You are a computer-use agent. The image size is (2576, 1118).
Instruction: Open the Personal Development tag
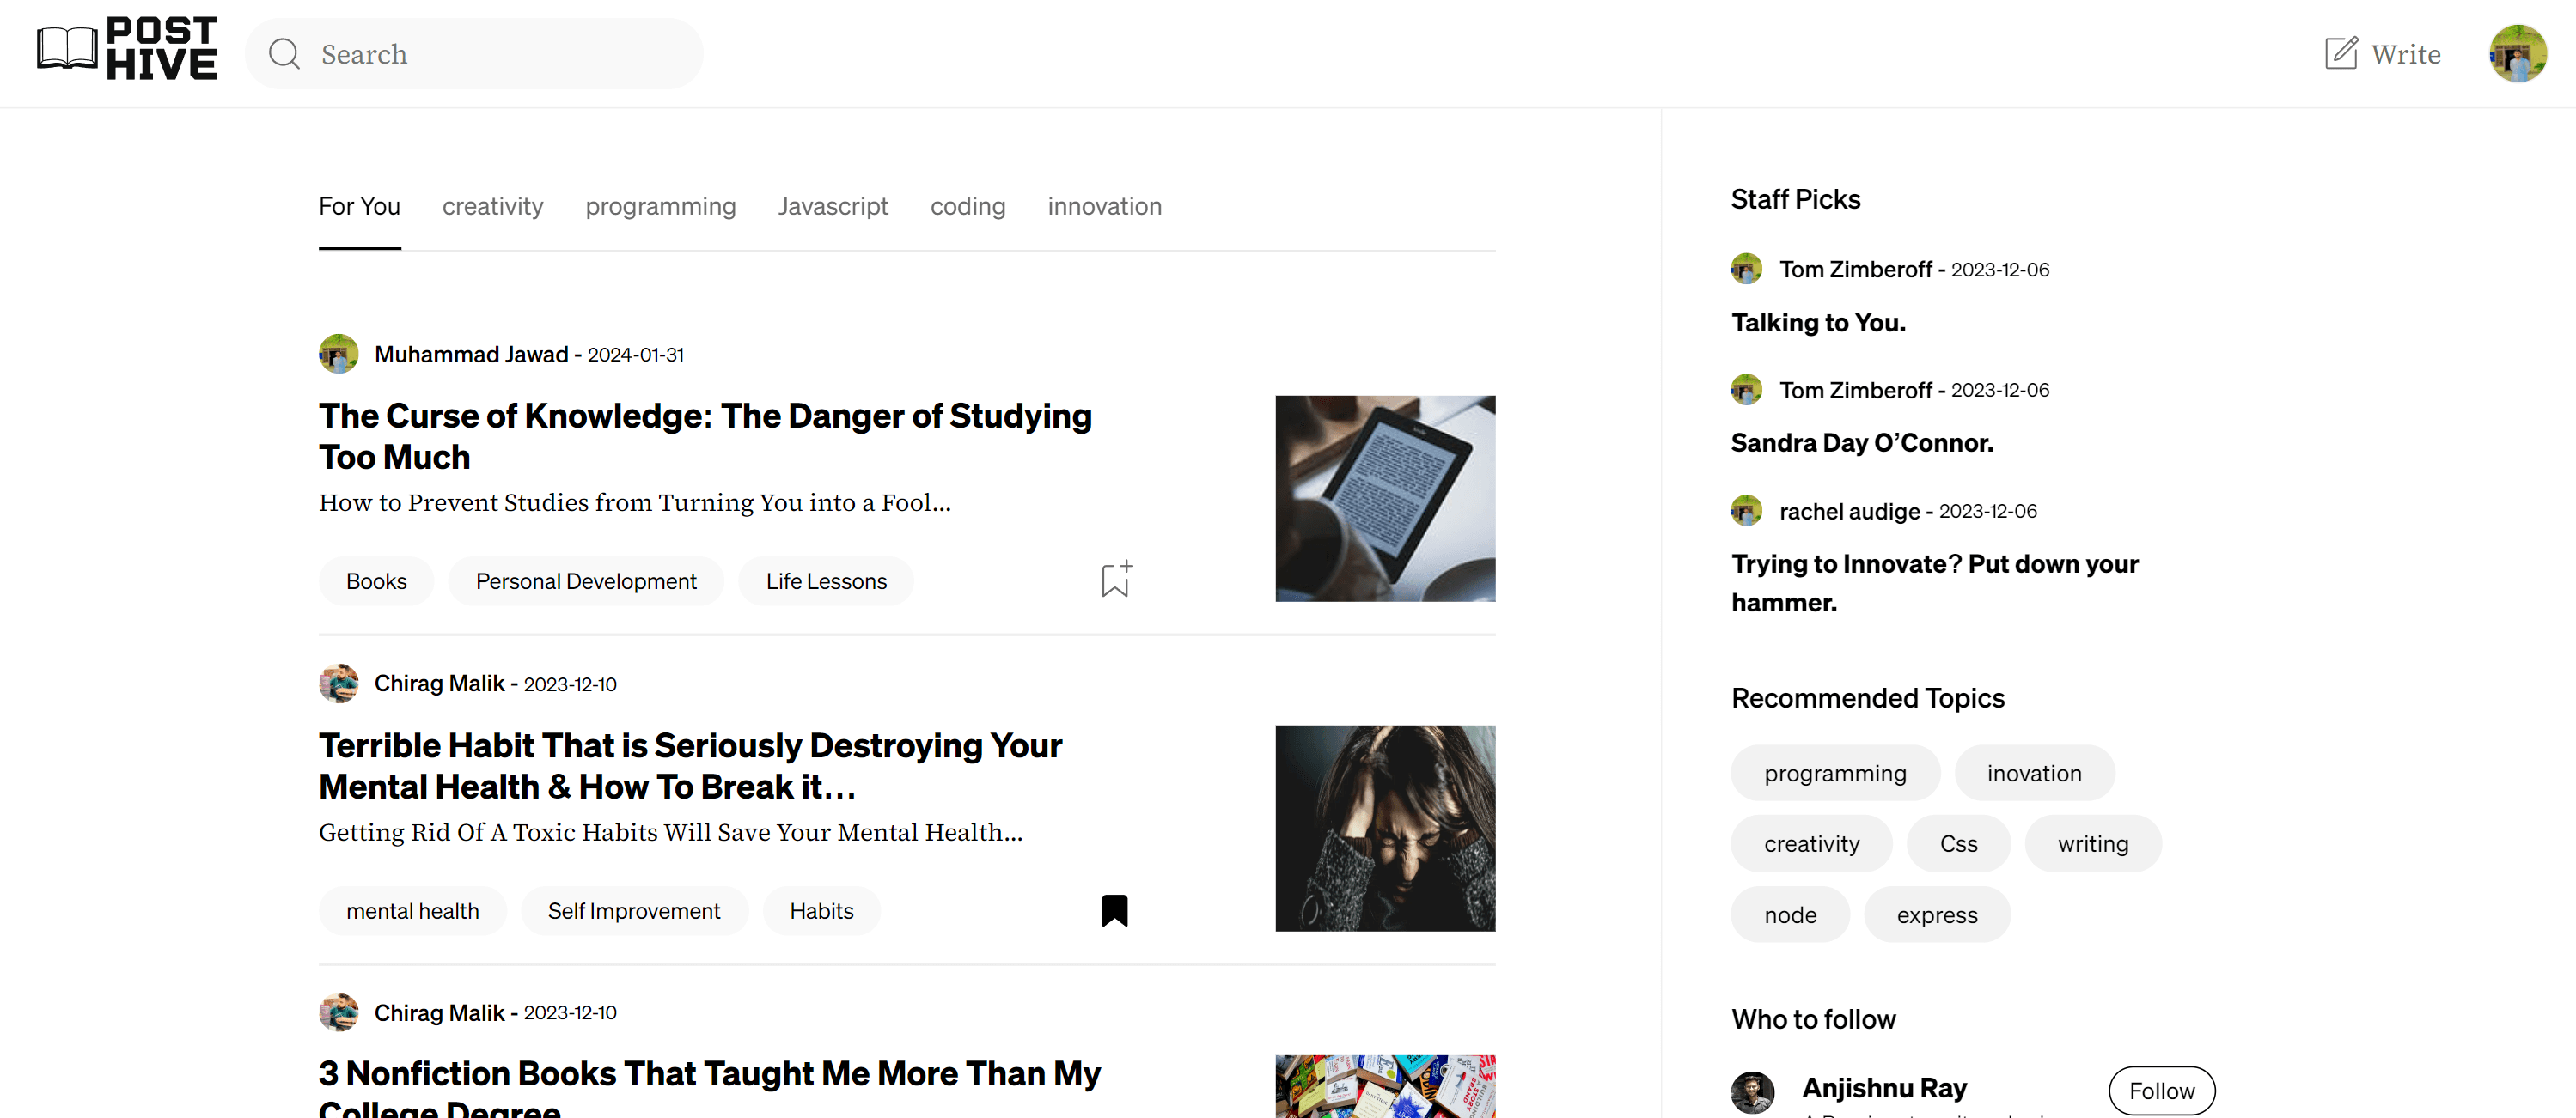tap(586, 581)
